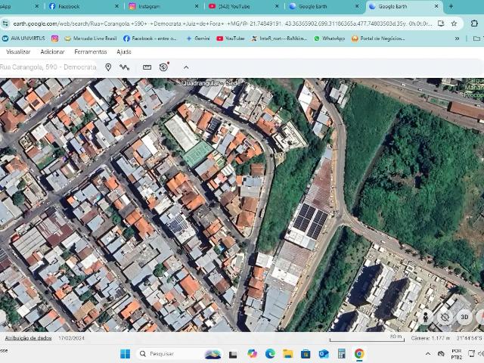Screen dimensions: 484x363
Task: Collapse the toolbar with the up chevron
Action: [x=186, y=67]
